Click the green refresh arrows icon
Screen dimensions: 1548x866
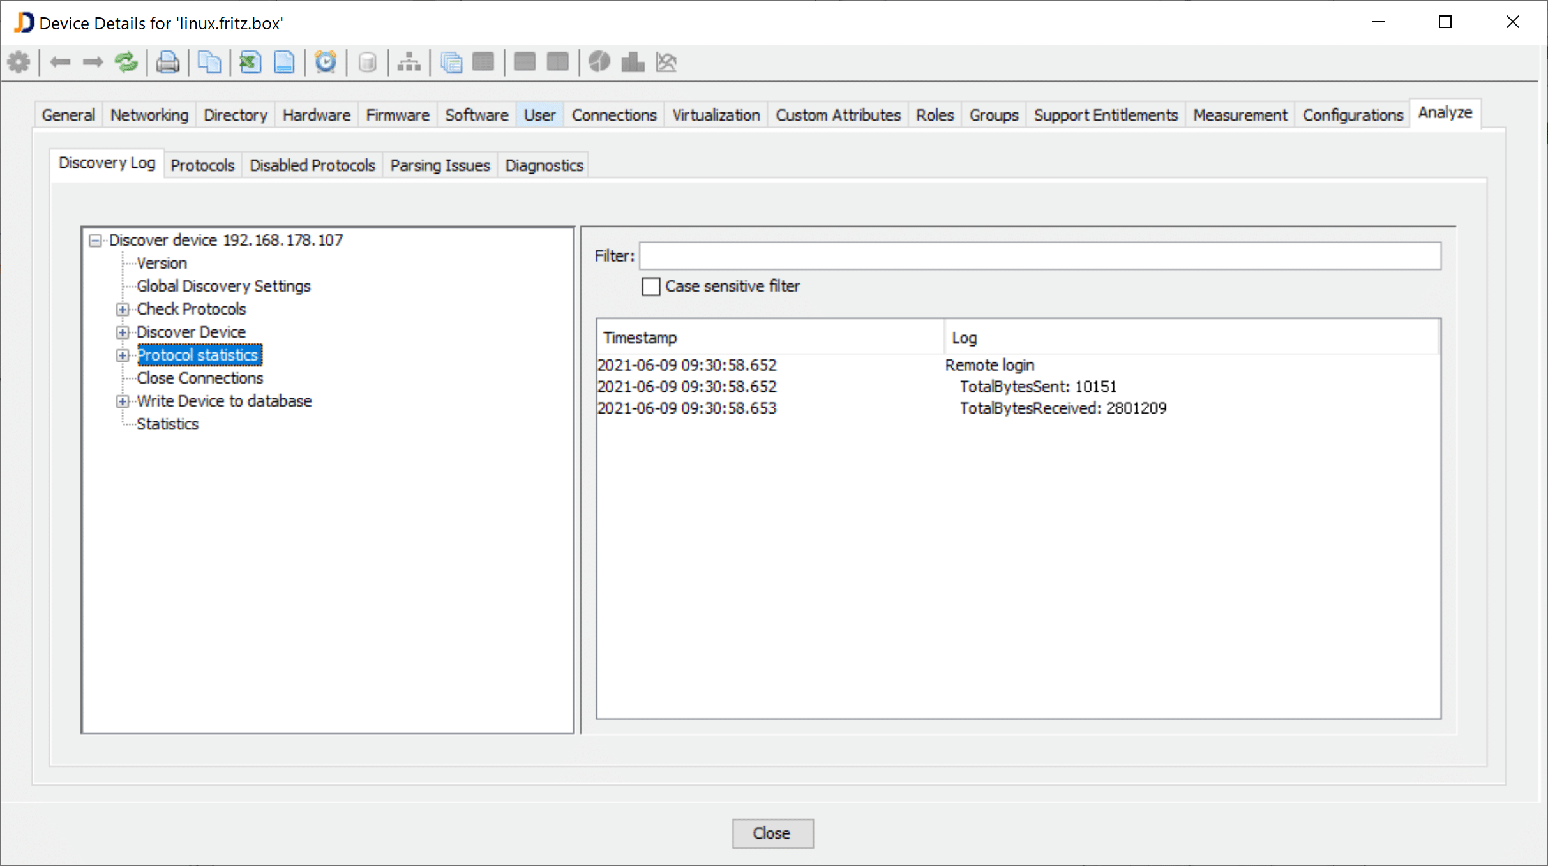(126, 63)
